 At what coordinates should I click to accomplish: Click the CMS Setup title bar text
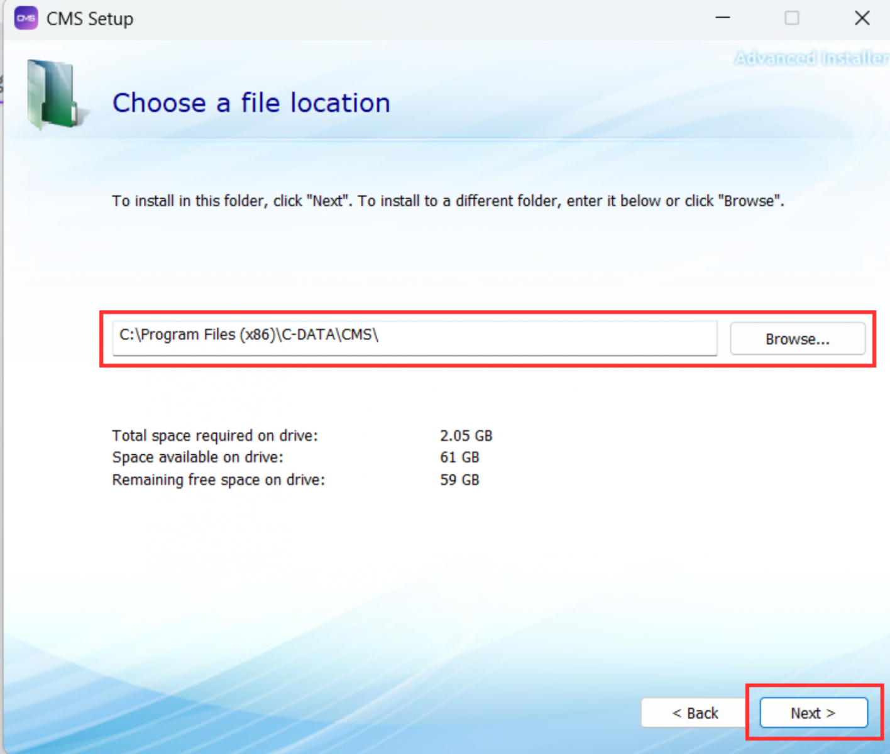pyautogui.click(x=89, y=18)
